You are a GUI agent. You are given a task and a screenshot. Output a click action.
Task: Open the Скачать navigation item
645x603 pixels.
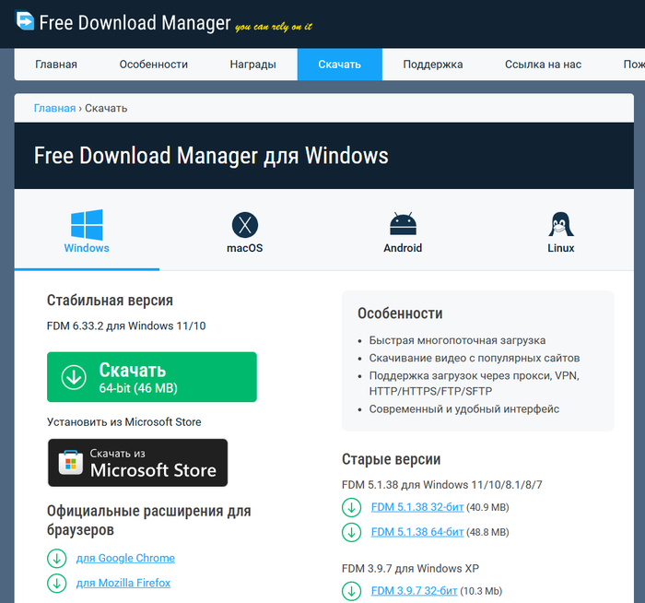click(340, 65)
